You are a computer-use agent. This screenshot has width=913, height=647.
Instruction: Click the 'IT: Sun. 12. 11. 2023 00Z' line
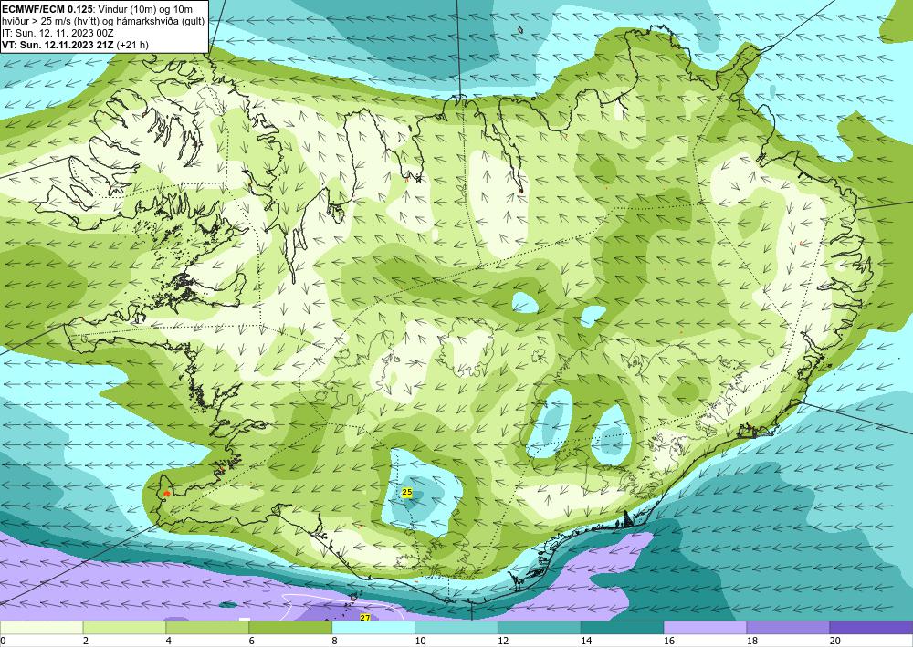tap(58, 33)
